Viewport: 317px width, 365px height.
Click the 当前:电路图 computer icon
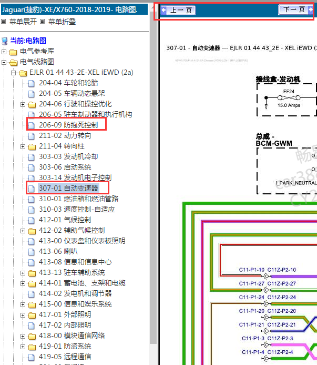4,41
